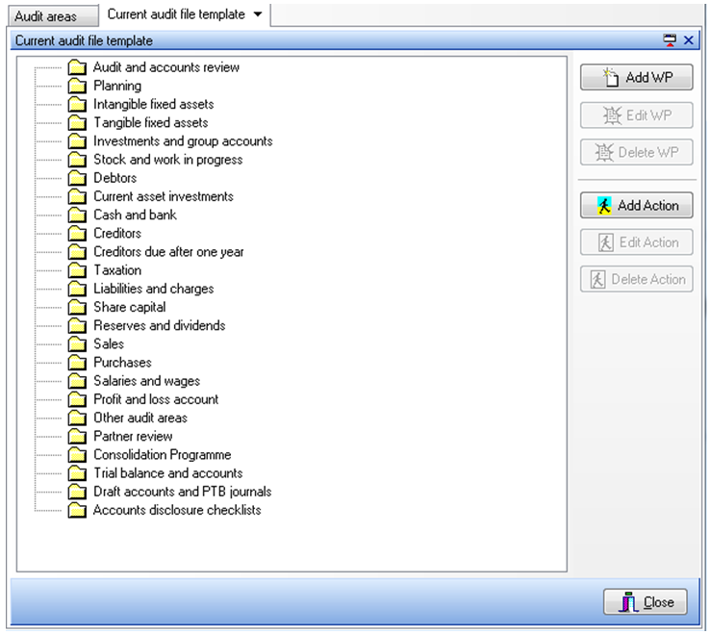The width and height of the screenshot is (710, 634).
Task: Click the Other audit areas folder icon
Action: 77,418
